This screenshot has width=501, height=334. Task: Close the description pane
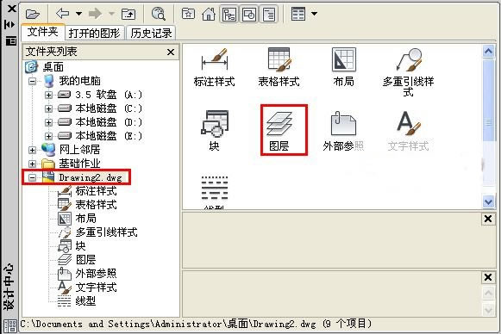point(488,277)
